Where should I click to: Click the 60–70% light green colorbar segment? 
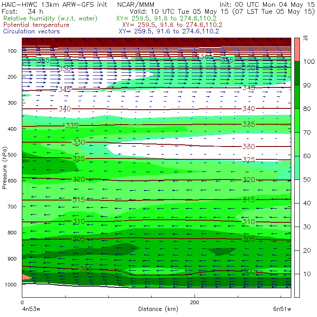(x=297, y=144)
